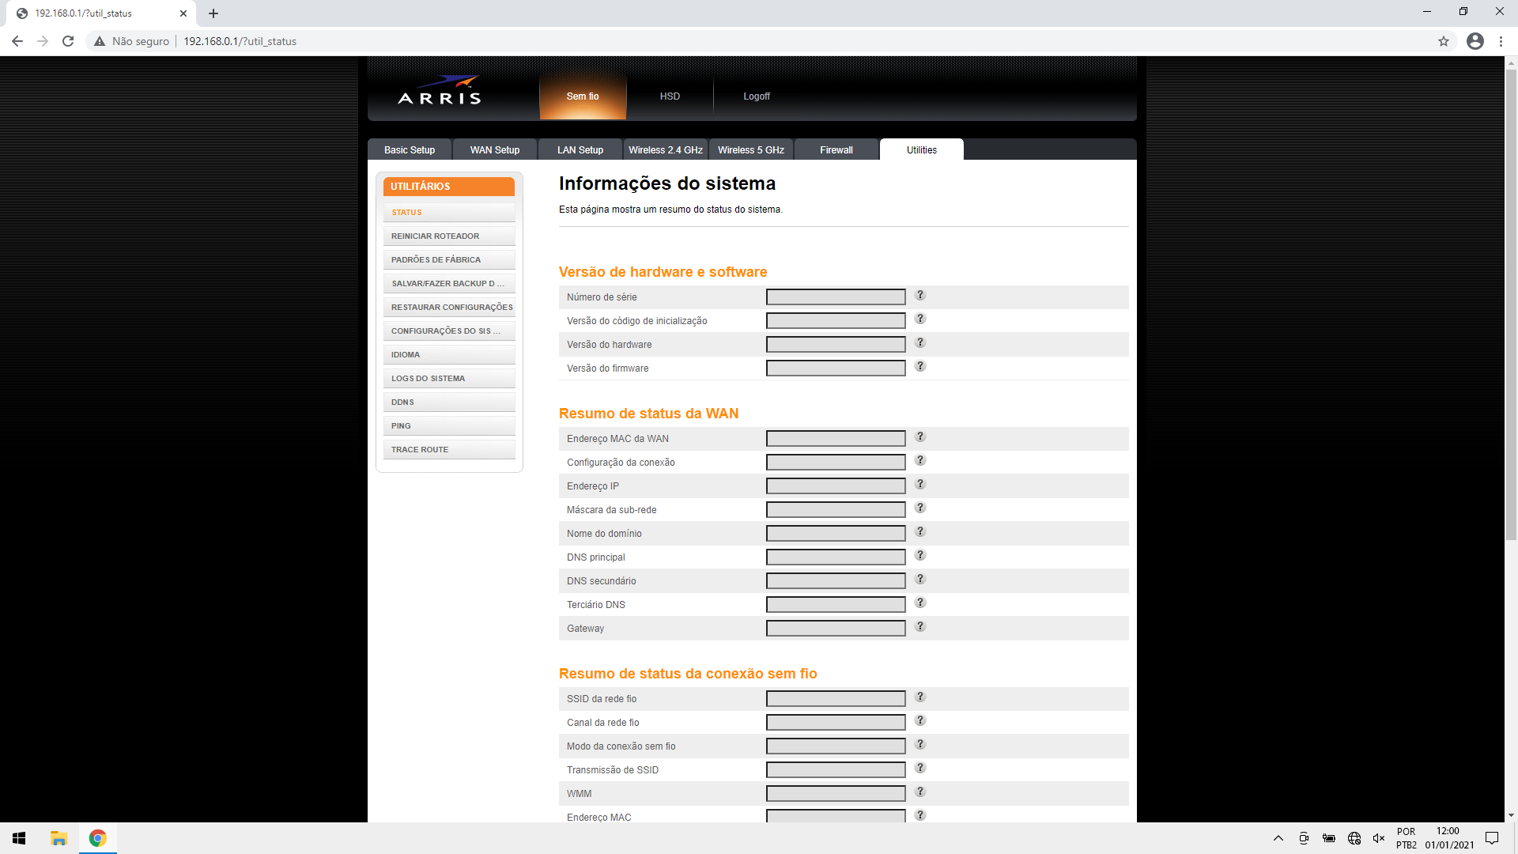Open IDIOMA in the sidebar

pos(449,354)
